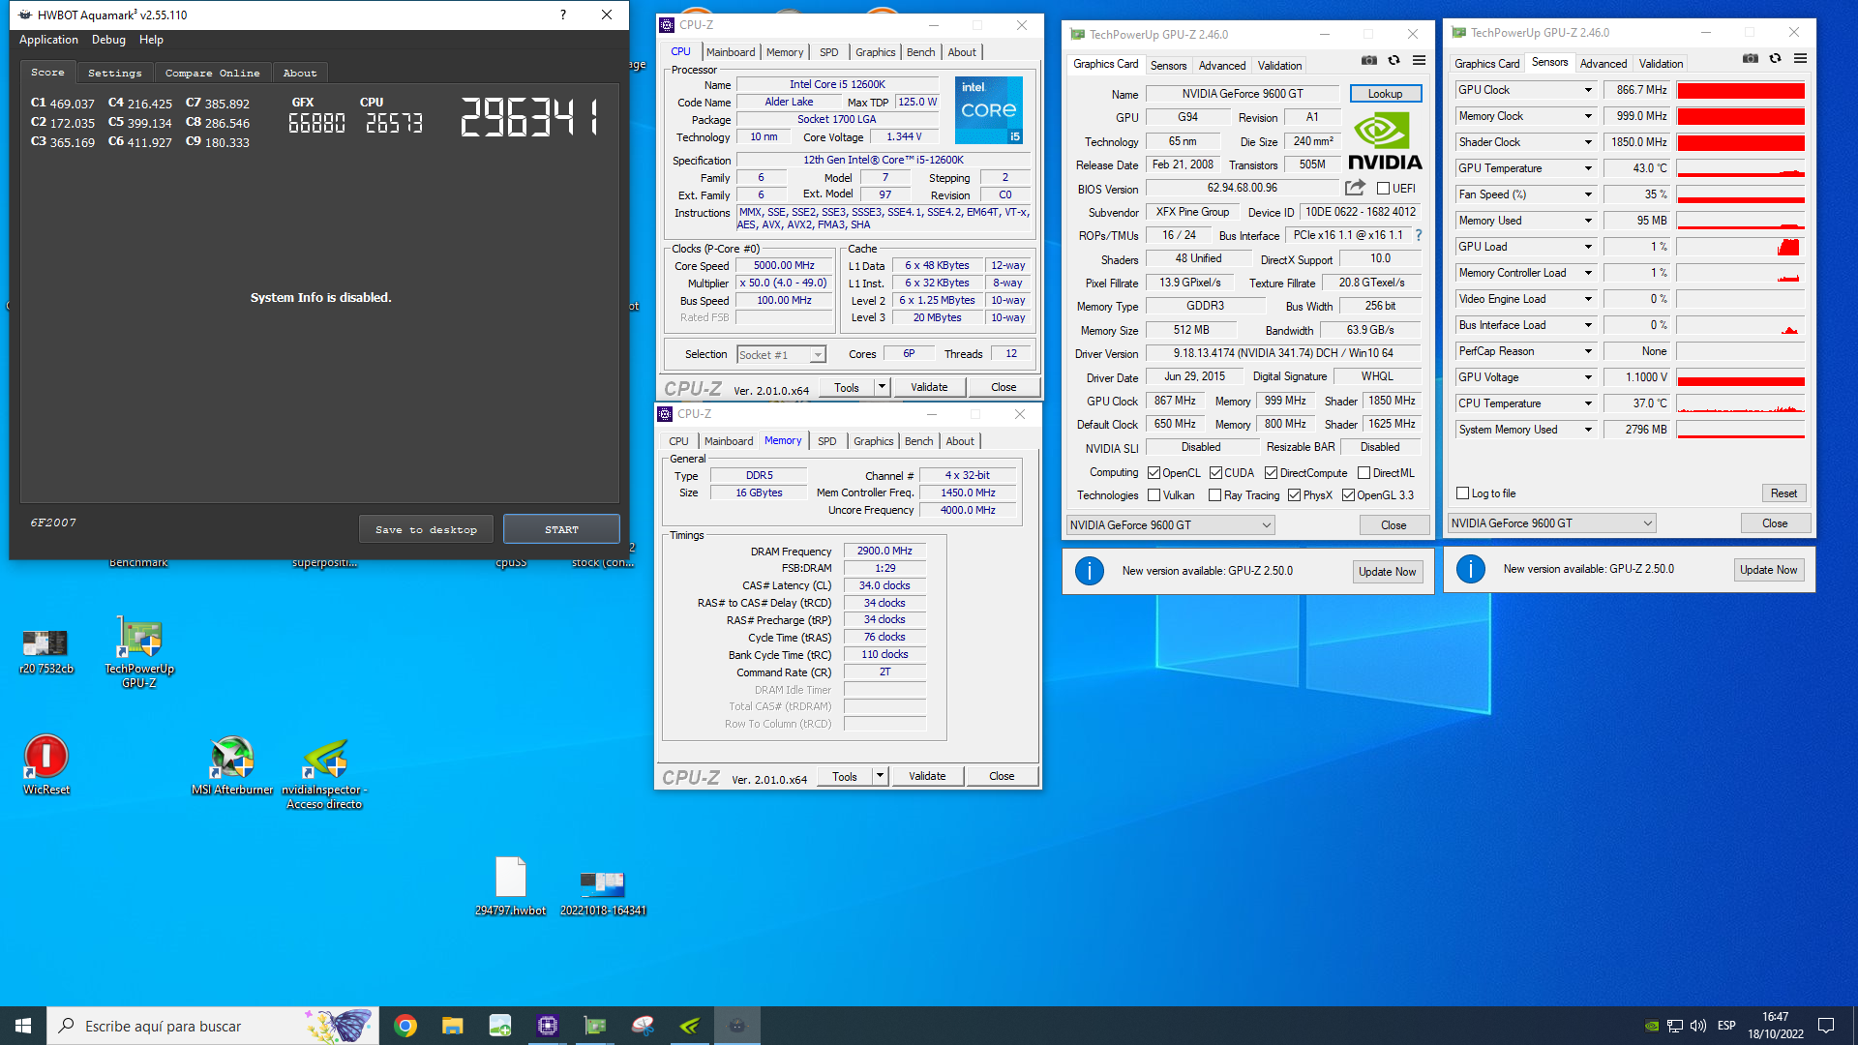Click the BIOS share/export icon in GPU-Z

point(1355,188)
